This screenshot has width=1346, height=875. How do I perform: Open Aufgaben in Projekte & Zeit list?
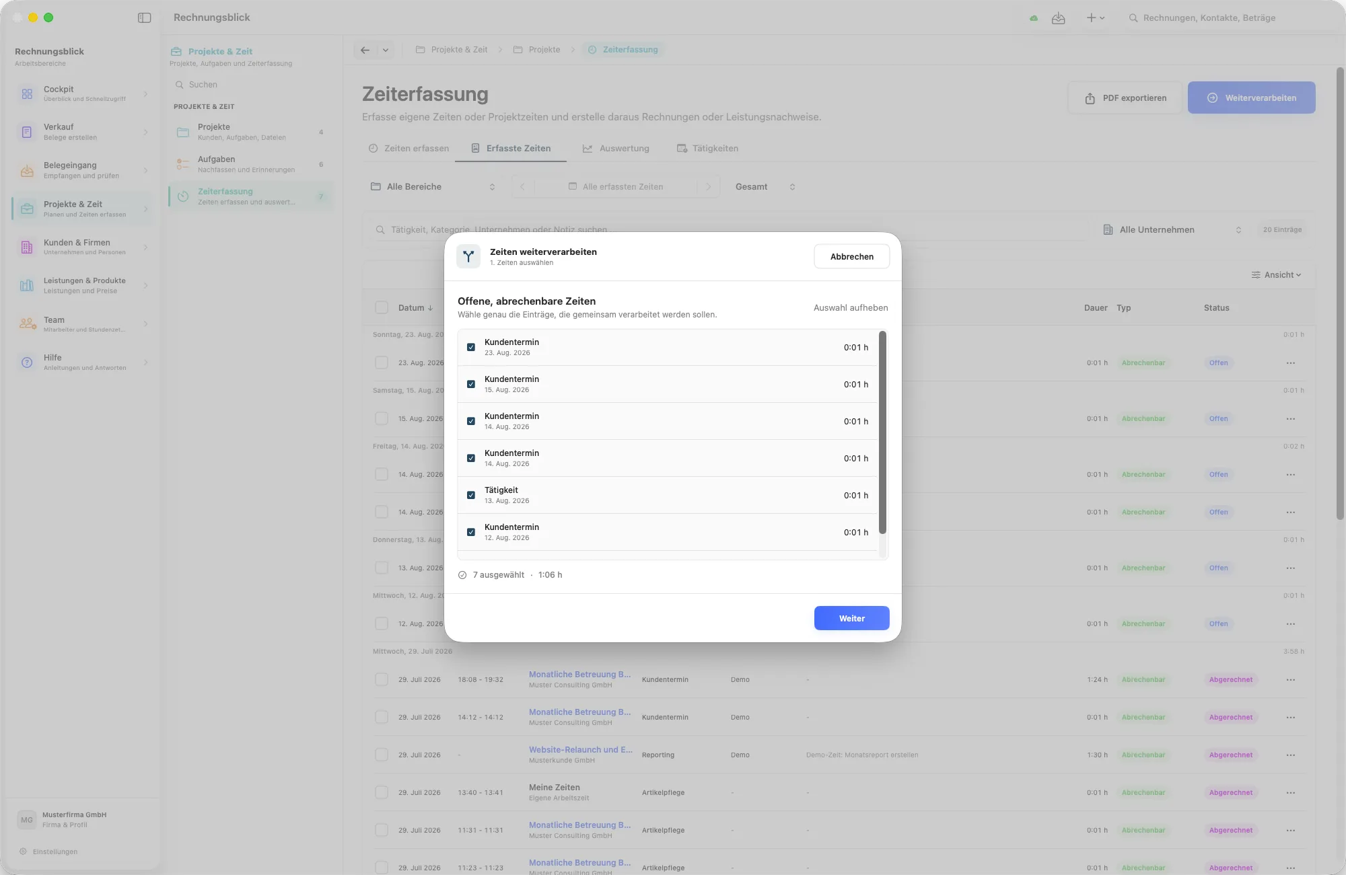click(x=251, y=164)
